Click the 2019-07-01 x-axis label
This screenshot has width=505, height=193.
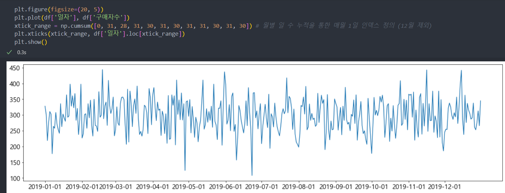coord(262,186)
